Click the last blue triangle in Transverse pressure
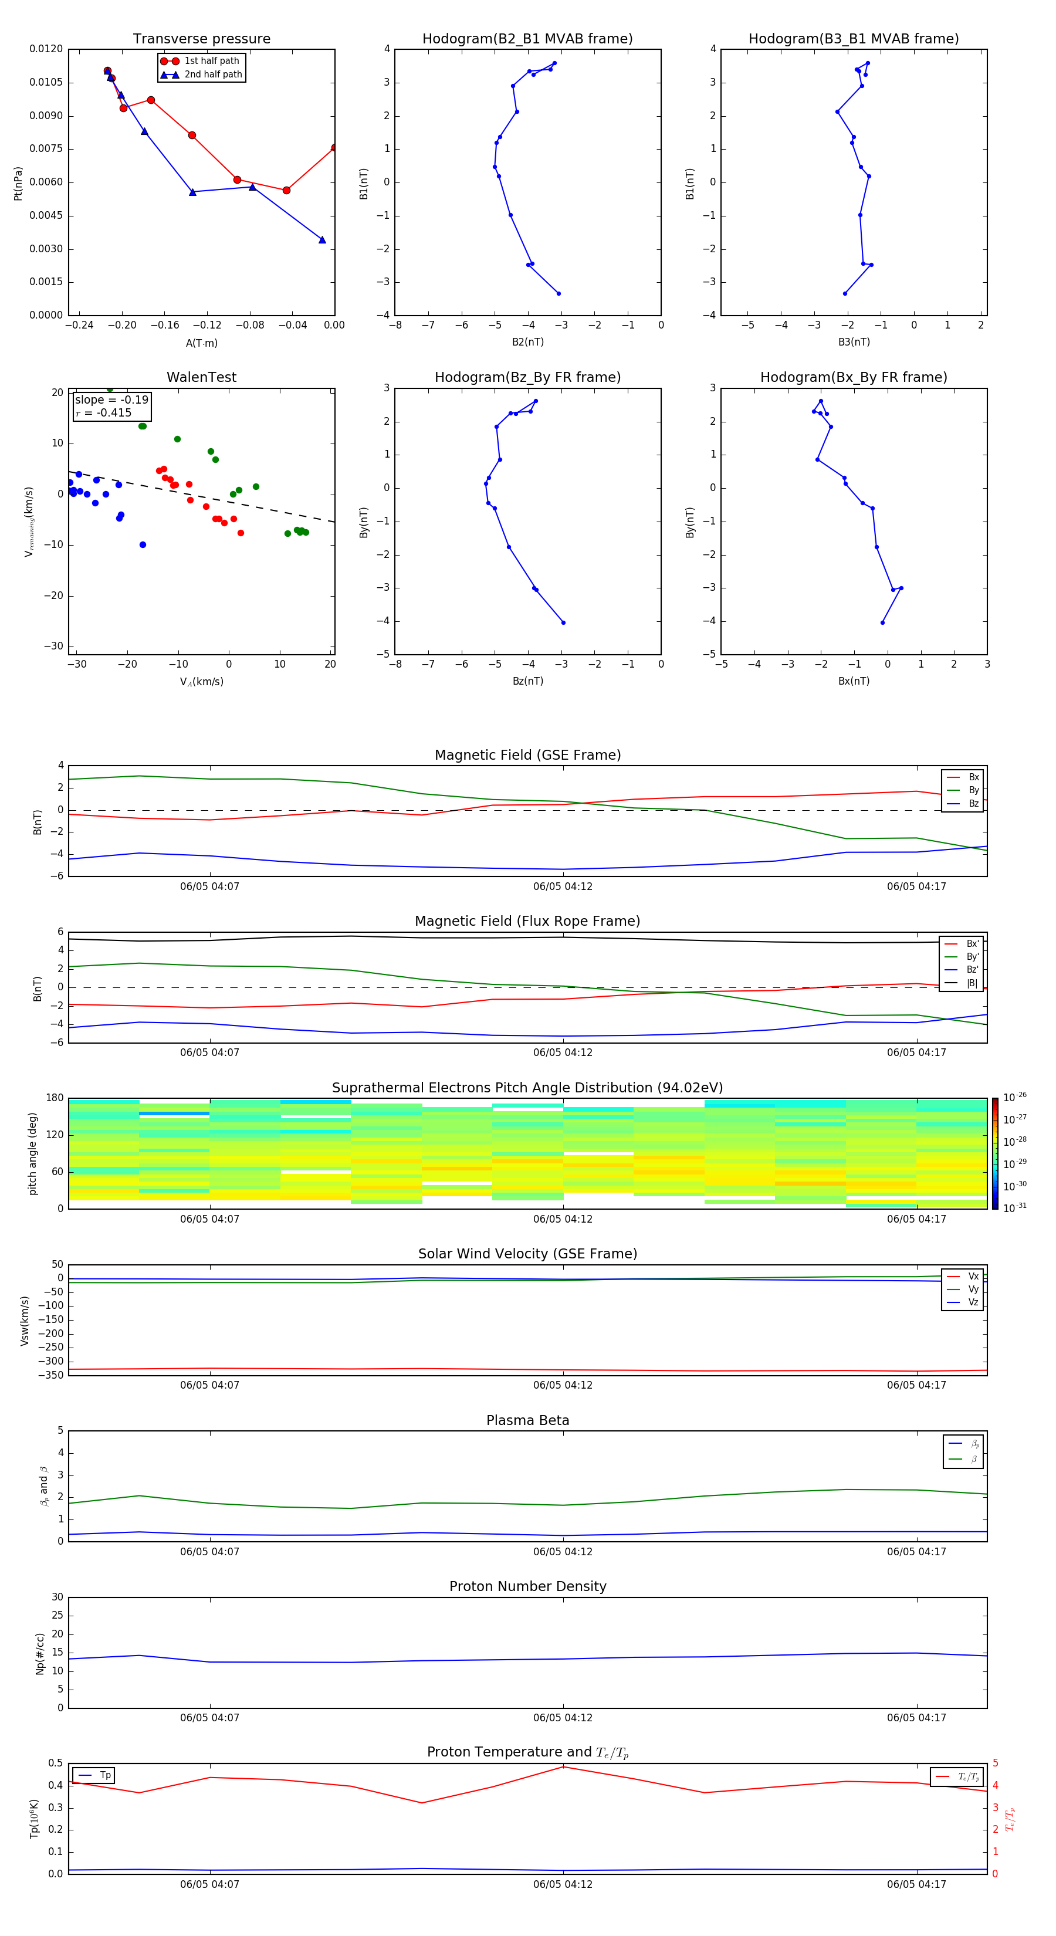 pos(323,240)
